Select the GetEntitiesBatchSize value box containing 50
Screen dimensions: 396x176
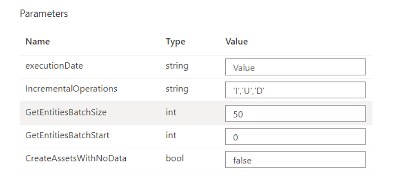click(x=295, y=113)
